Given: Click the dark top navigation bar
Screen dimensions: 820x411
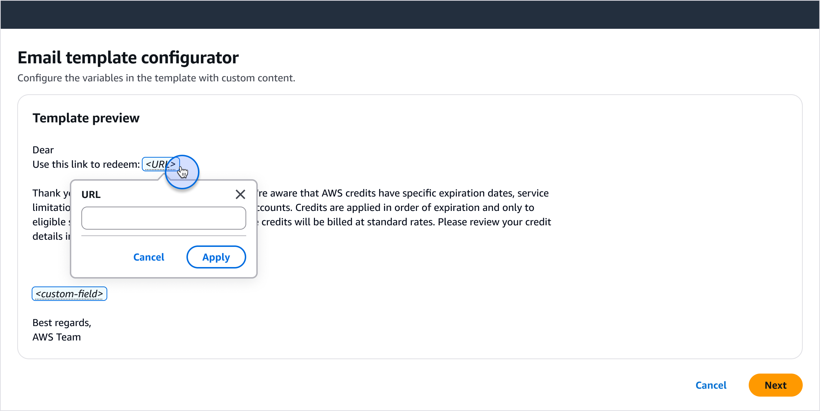Looking at the screenshot, I should (410, 14).
